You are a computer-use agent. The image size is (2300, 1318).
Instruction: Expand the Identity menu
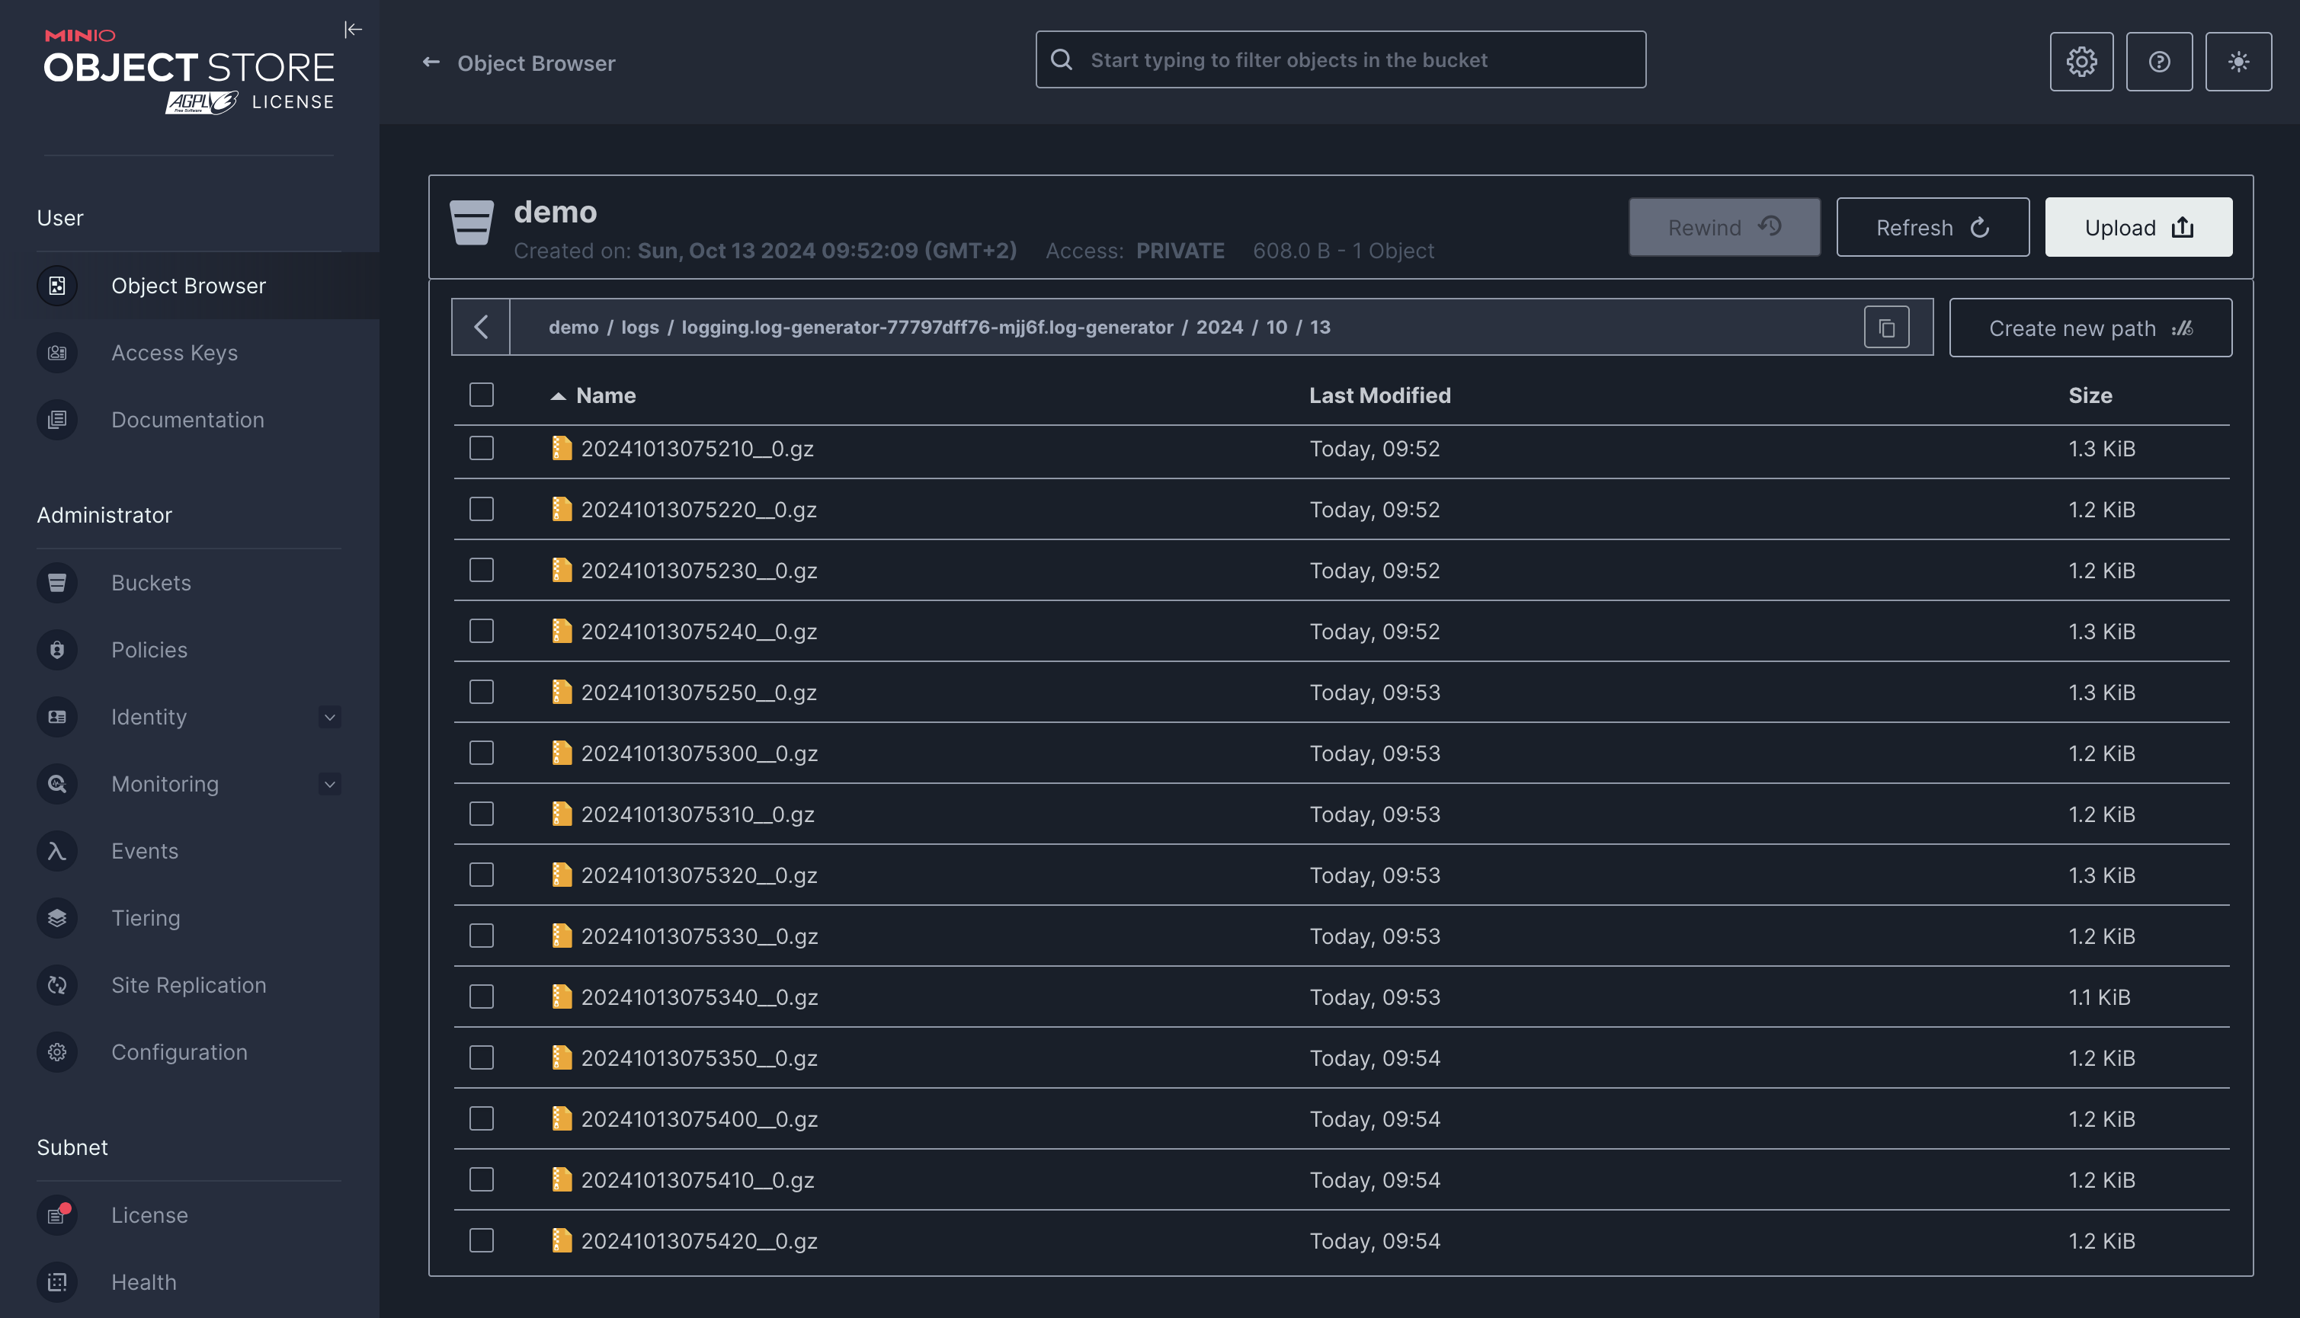330,717
